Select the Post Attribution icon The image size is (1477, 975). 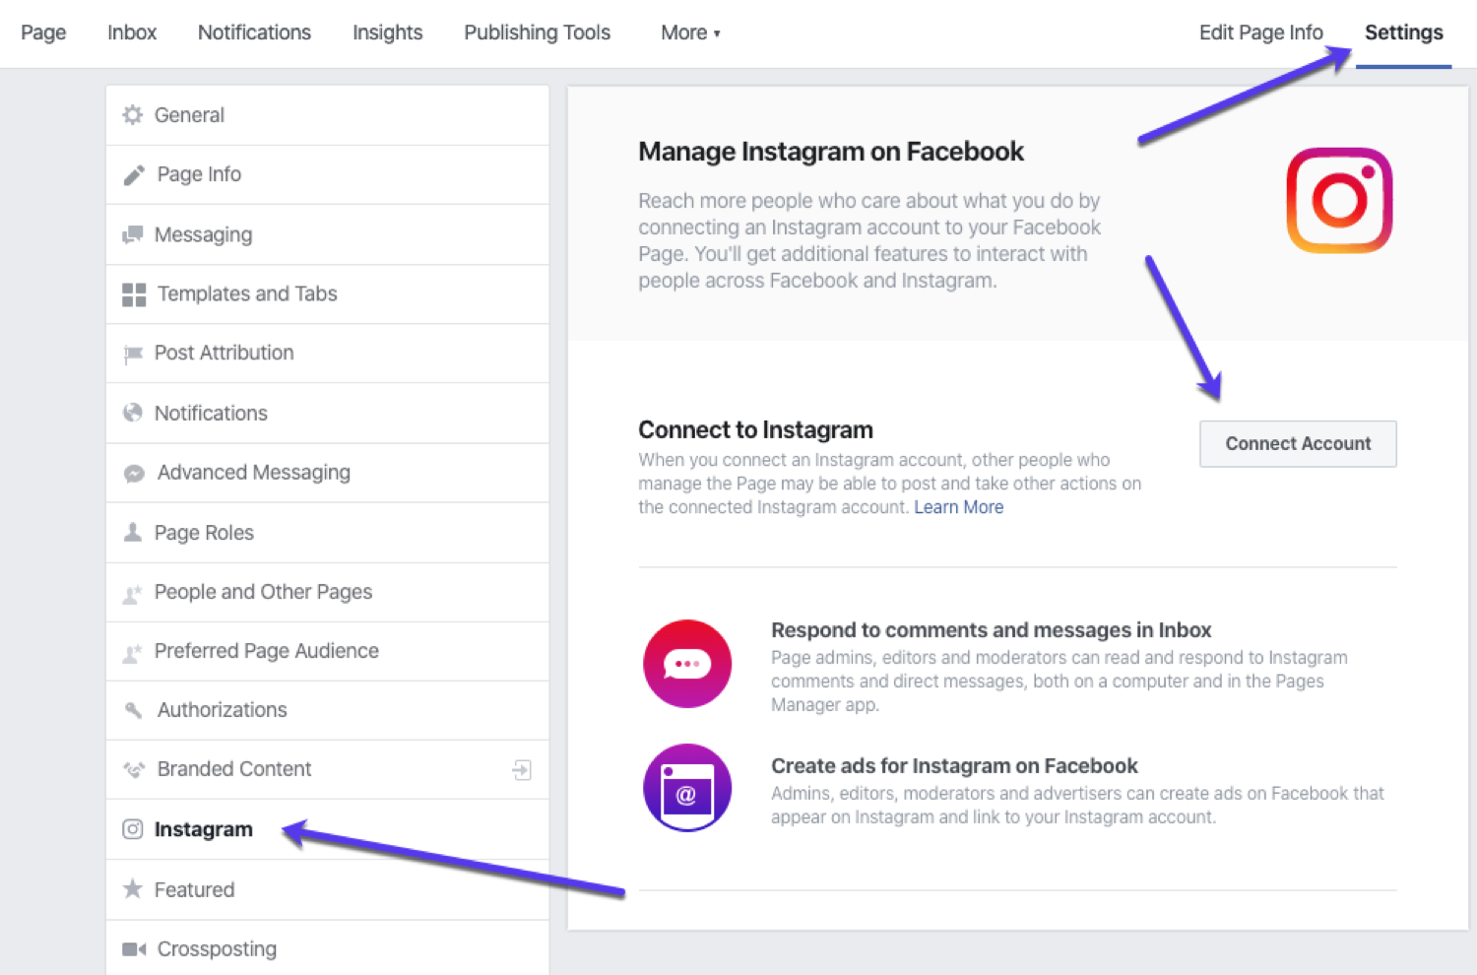(x=133, y=353)
